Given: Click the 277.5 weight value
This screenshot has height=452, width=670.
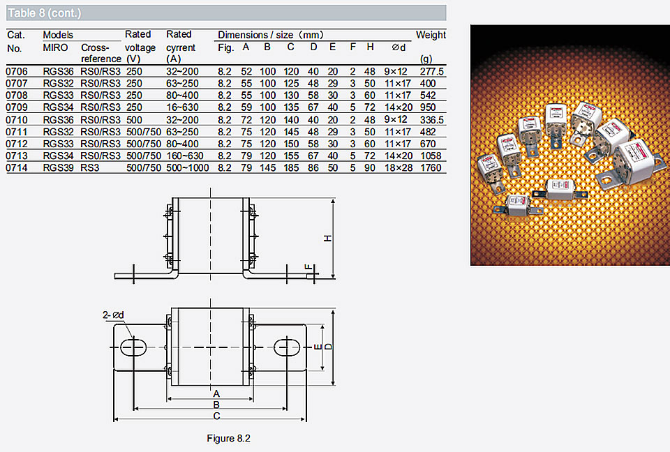Looking at the screenshot, I should (432, 71).
